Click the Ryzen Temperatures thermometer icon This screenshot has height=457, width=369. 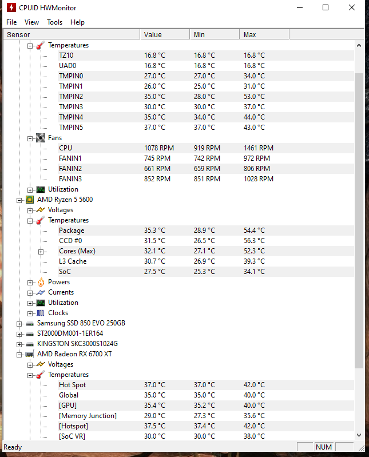point(41,220)
